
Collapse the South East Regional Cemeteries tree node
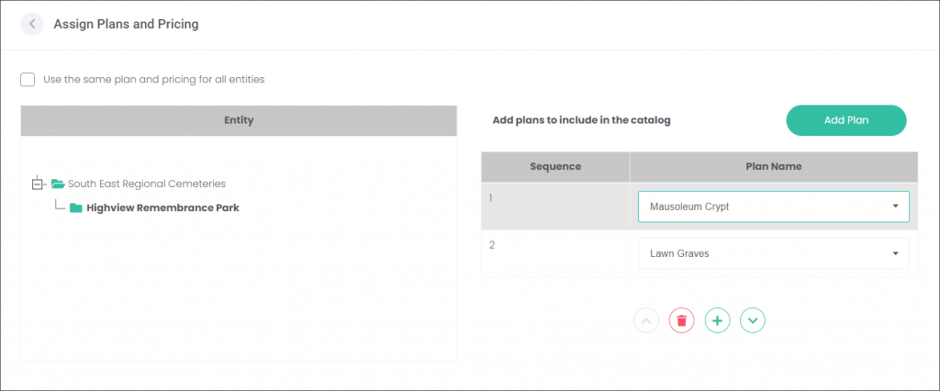point(37,184)
